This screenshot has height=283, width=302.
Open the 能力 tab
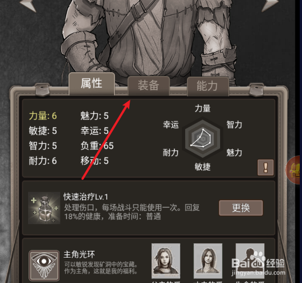coord(208,86)
